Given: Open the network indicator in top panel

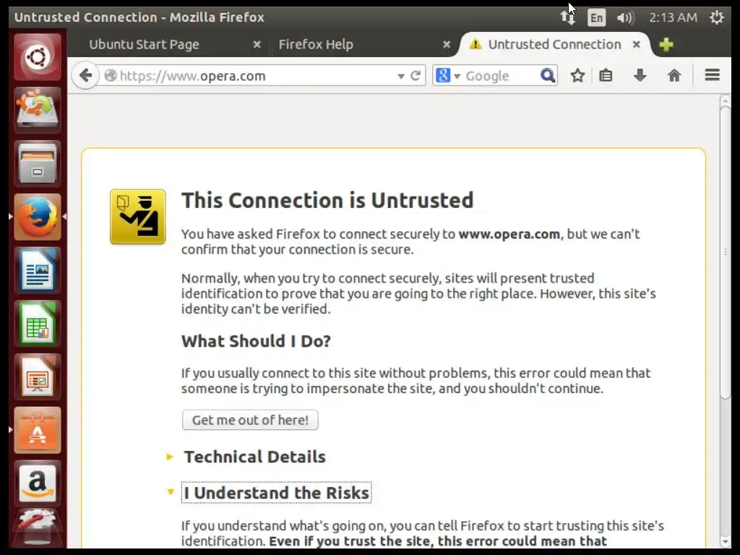Looking at the screenshot, I should (568, 17).
